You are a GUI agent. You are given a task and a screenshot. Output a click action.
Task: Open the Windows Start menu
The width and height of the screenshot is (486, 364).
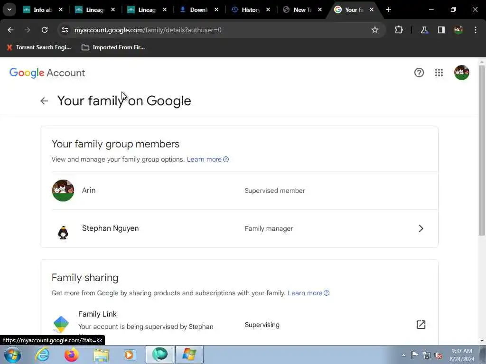coord(13,355)
